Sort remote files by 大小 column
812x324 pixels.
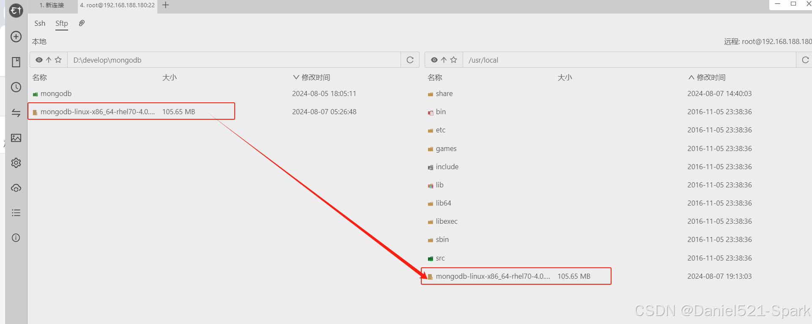[x=565, y=77]
